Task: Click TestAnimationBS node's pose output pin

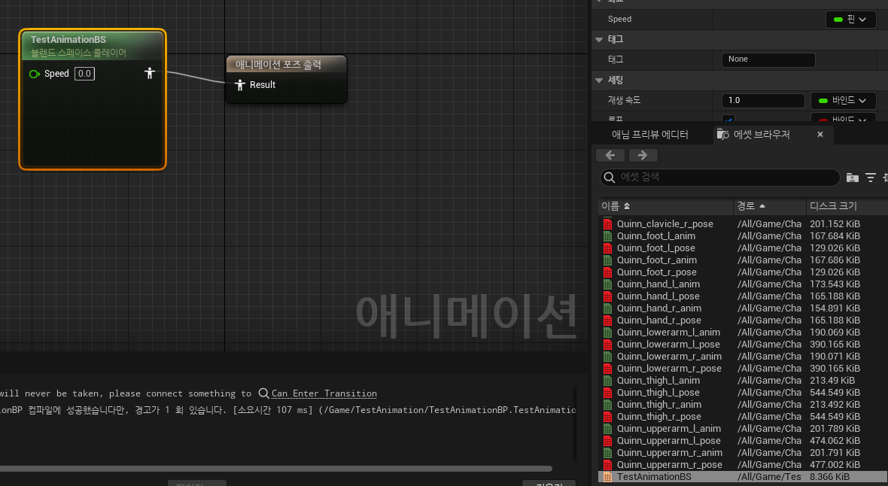Action: 150,73
